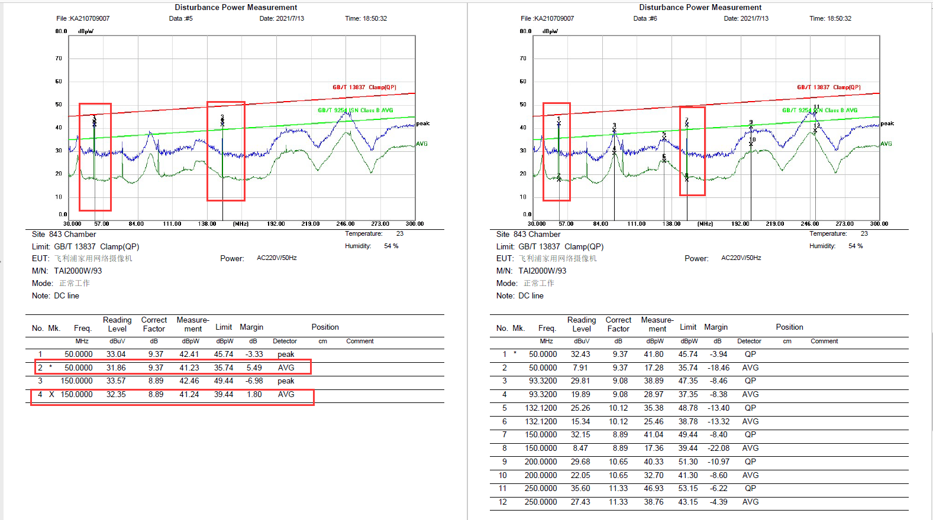Click reading level value 33.04

click(116, 355)
